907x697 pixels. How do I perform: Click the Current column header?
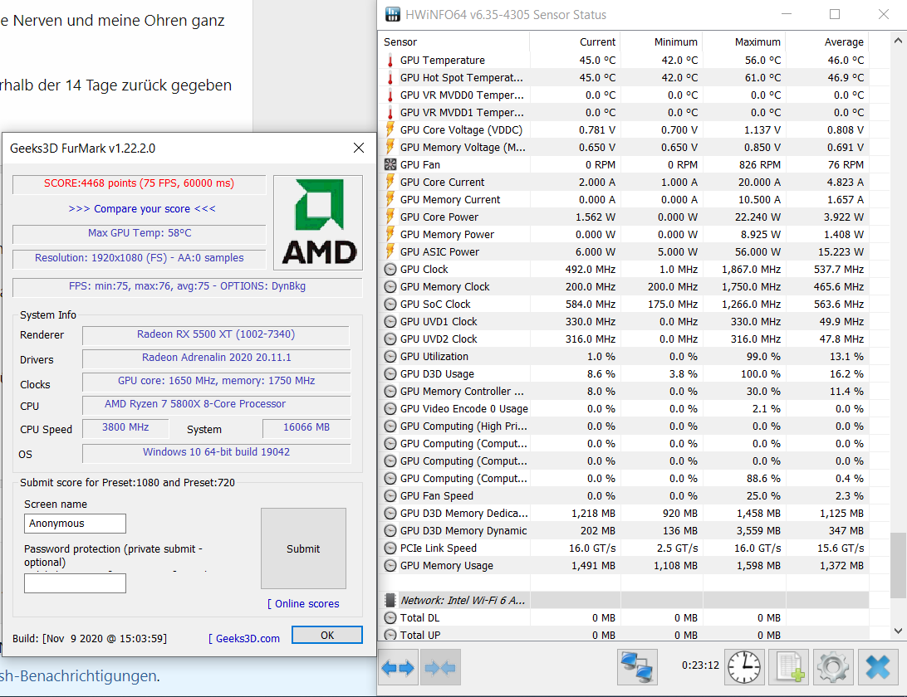575,41
